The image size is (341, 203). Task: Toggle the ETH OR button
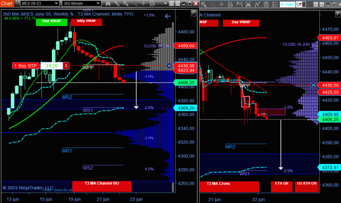pos(282,187)
